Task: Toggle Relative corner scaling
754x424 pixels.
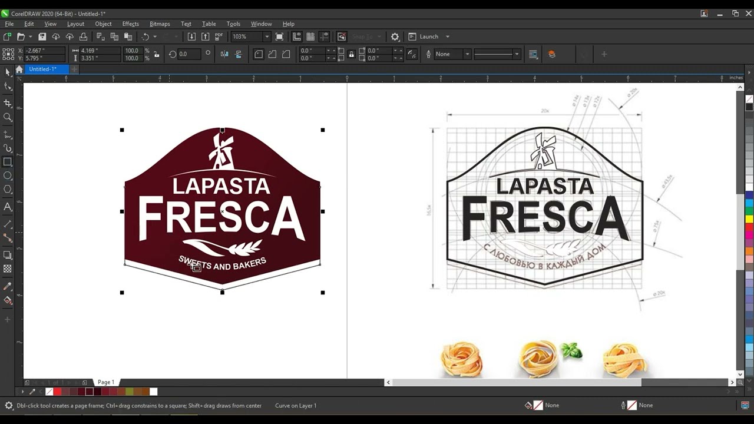Action: click(412, 54)
